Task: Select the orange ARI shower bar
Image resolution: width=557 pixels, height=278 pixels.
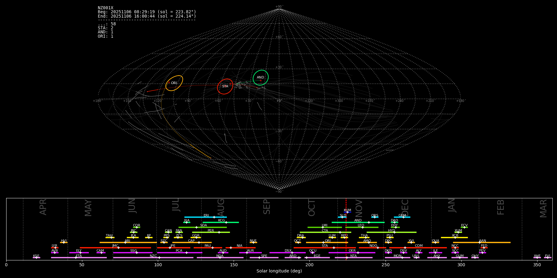Action: point(128,242)
